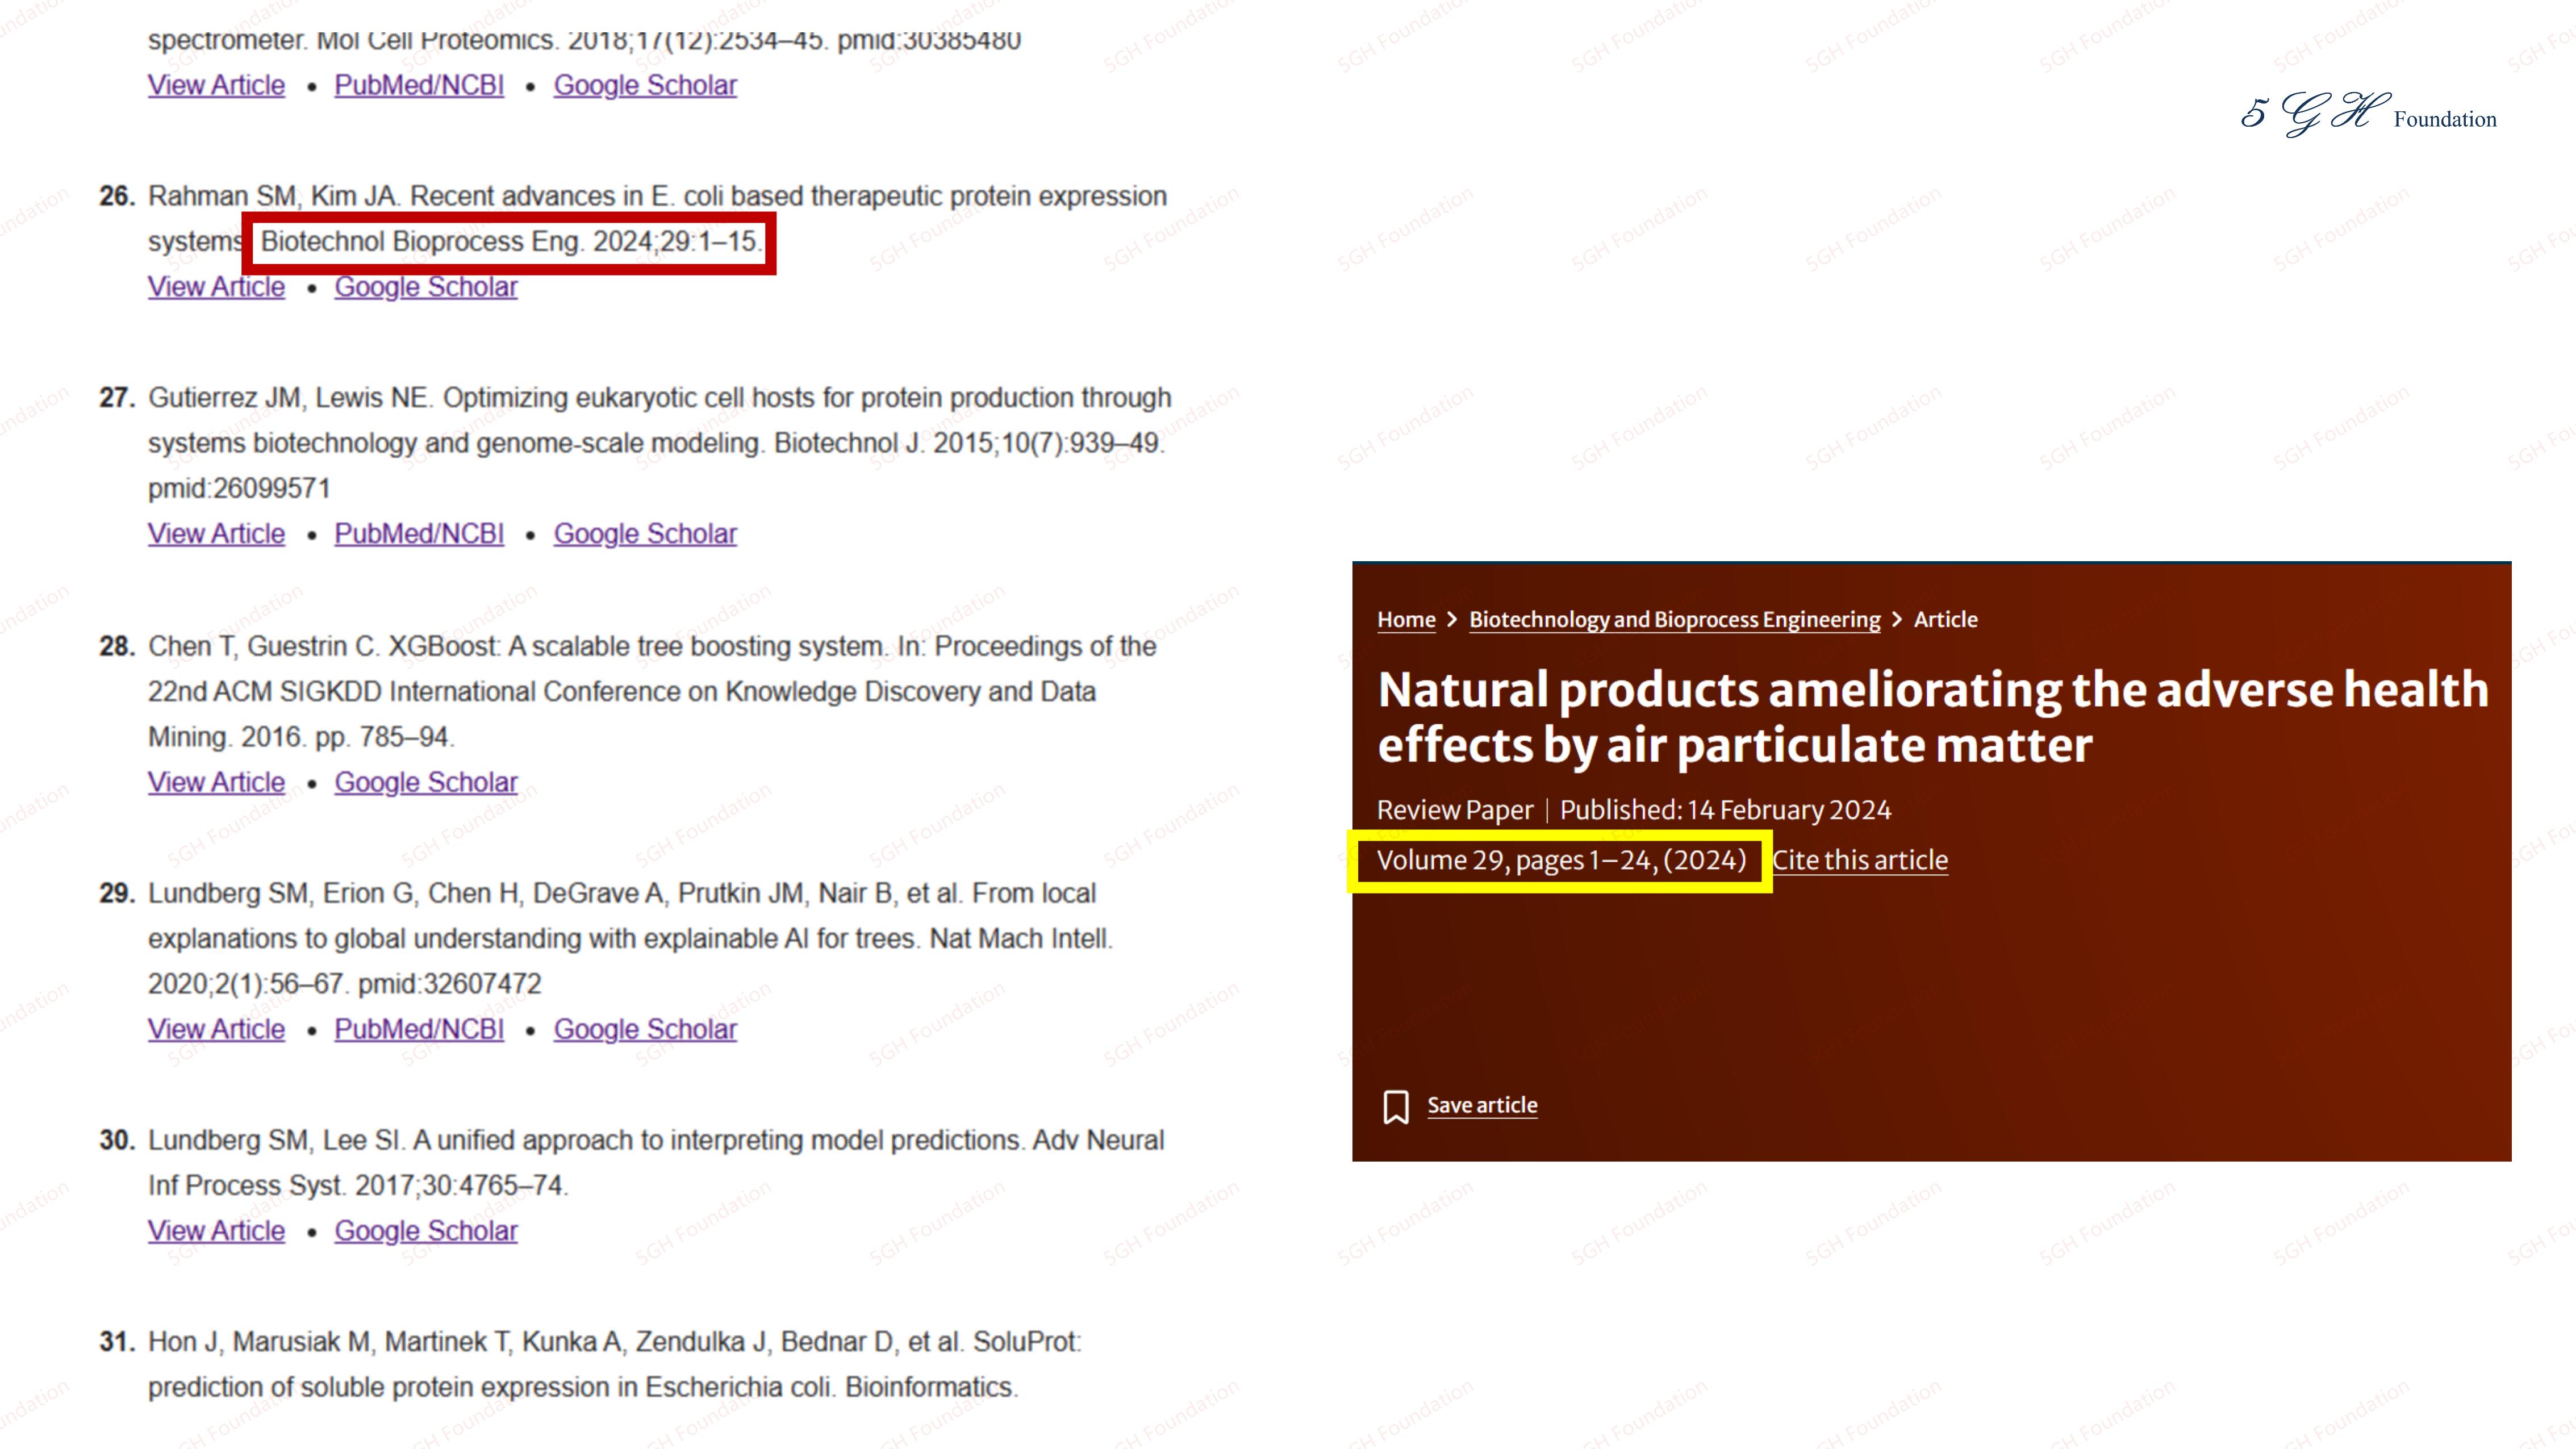This screenshot has width=2576, height=1449.
Task: Open Google Scholar for XGBoost reference 28
Action: coord(425,782)
